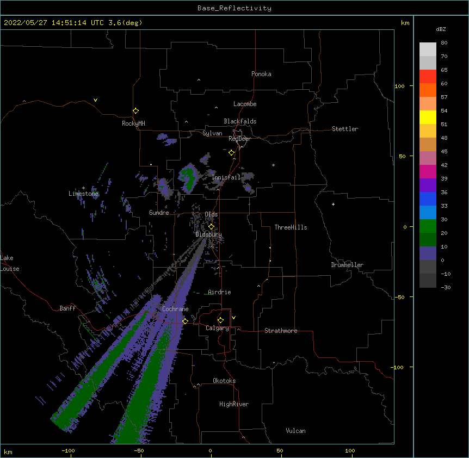Image resolution: width=469 pixels, height=458 pixels.
Task: Click the Blackfalds city label
Action: click(x=240, y=121)
